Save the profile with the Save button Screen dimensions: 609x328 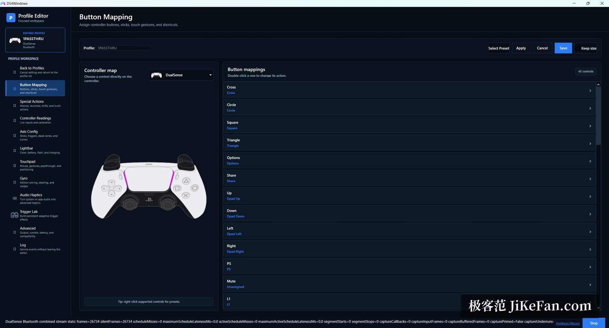tap(563, 48)
